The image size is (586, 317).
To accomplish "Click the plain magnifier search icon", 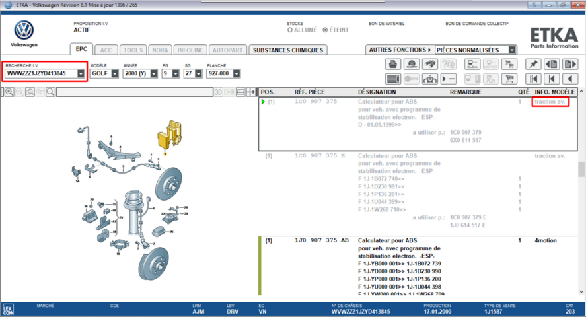I will pos(50,92).
